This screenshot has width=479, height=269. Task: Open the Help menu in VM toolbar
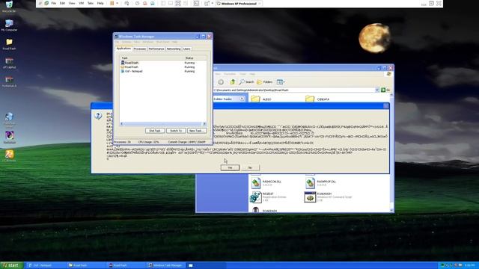point(100,3)
